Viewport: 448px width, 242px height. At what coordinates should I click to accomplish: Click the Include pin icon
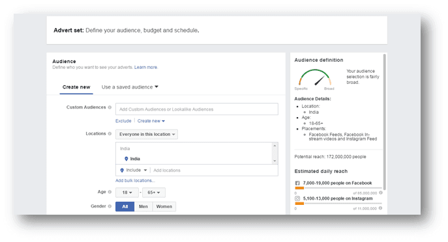coord(122,170)
